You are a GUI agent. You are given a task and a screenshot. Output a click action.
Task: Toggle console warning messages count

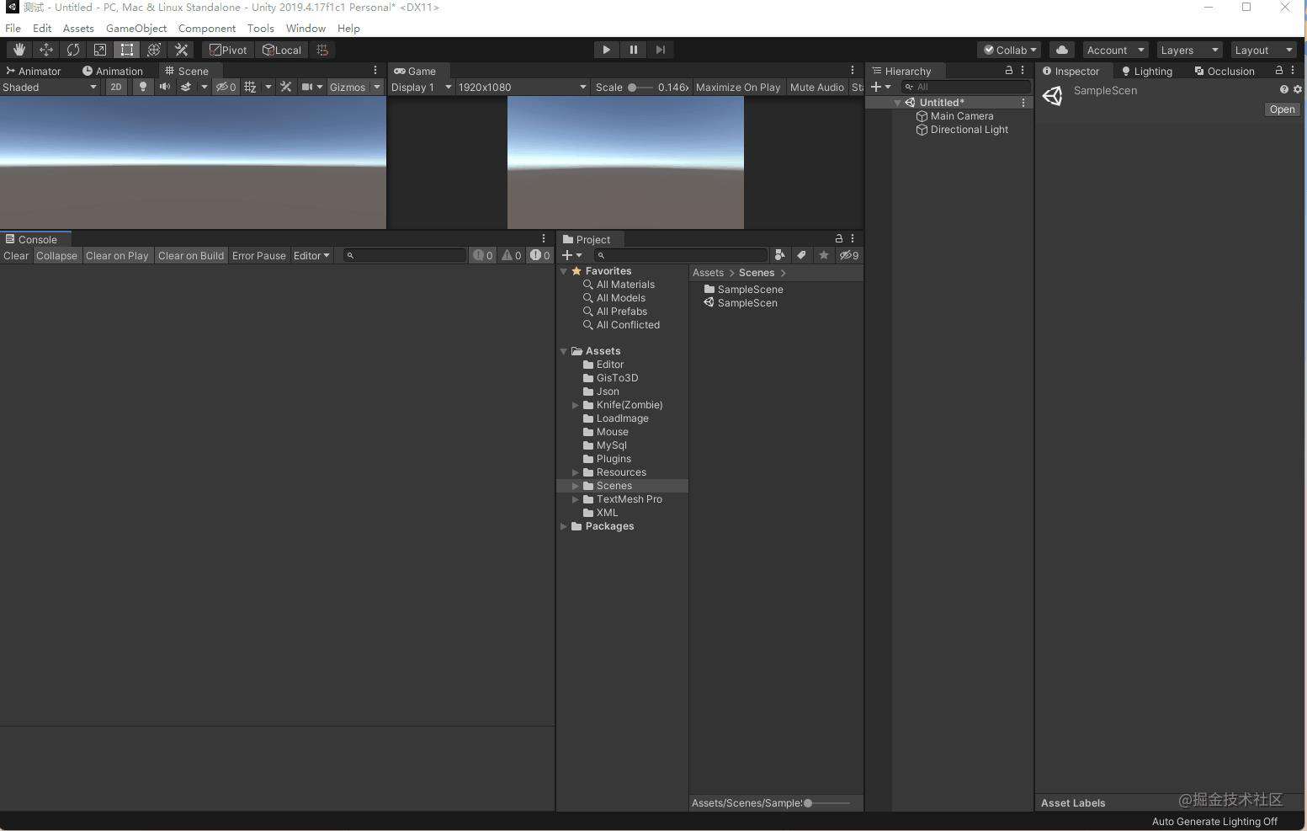click(512, 255)
